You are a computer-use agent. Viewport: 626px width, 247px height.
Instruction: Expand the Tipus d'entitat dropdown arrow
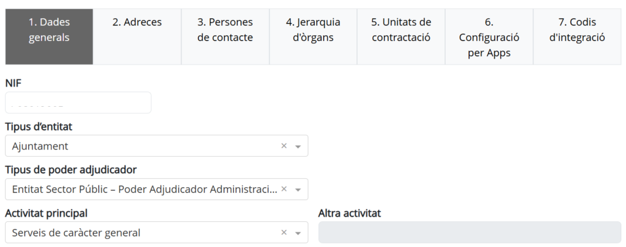(298, 146)
